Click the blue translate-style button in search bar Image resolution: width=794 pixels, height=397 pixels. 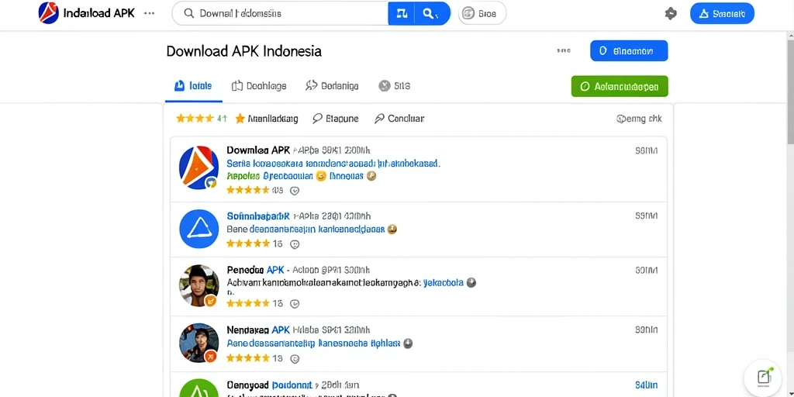(402, 14)
